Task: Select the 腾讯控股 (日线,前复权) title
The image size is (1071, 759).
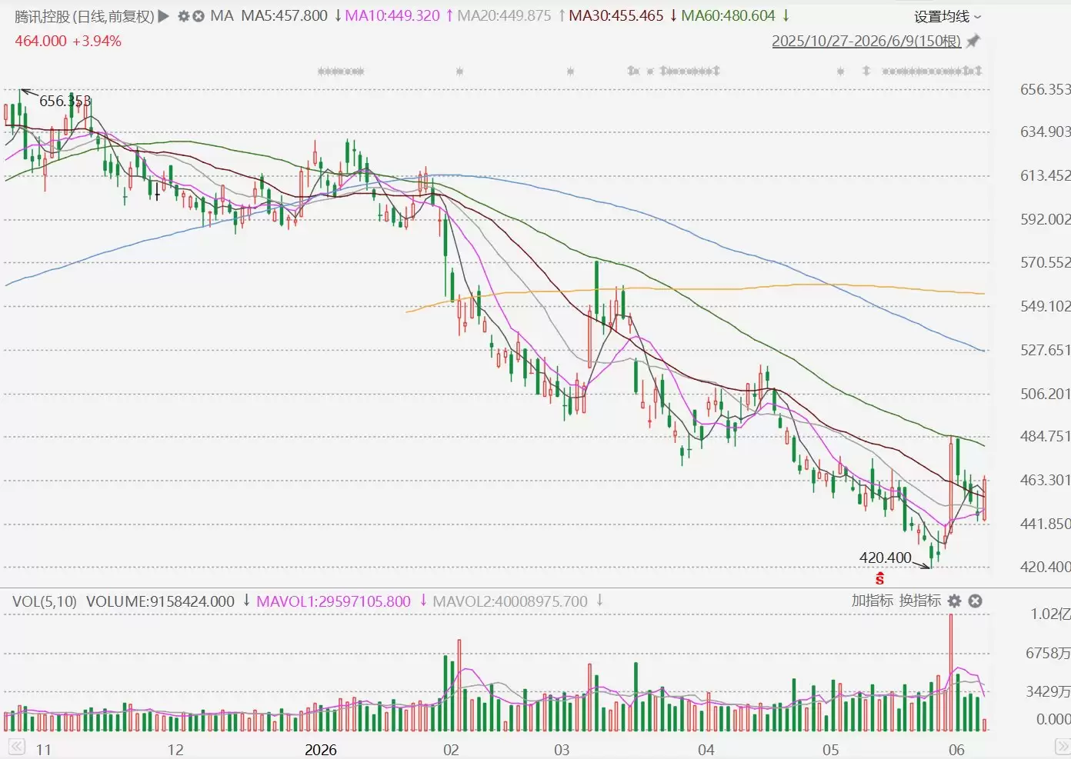Action: (85, 16)
